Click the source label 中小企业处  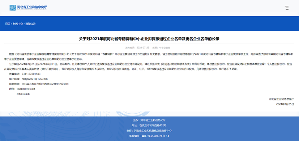pos(165,47)
